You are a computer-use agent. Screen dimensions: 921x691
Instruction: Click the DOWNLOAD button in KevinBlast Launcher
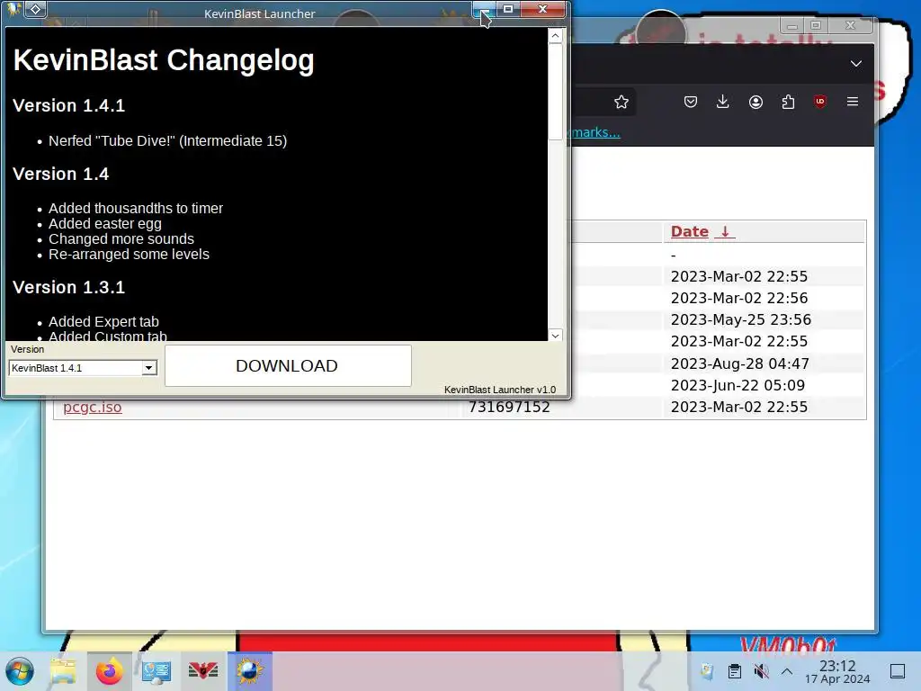(288, 365)
